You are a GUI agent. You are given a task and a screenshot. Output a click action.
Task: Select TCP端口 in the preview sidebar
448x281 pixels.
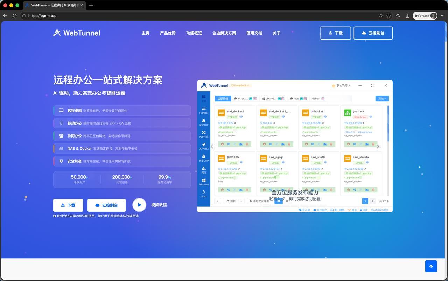tap(204, 111)
